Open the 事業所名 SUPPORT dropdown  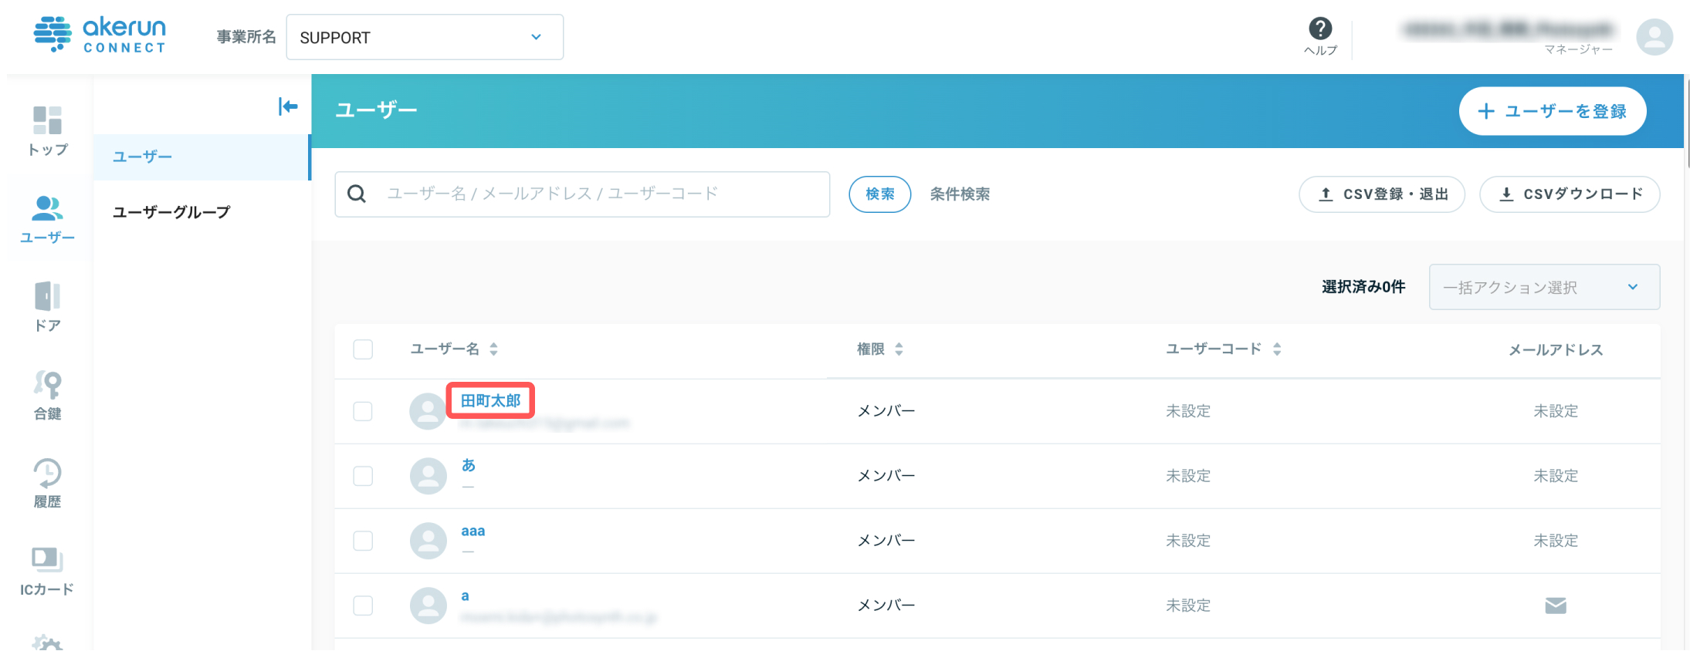(x=425, y=37)
